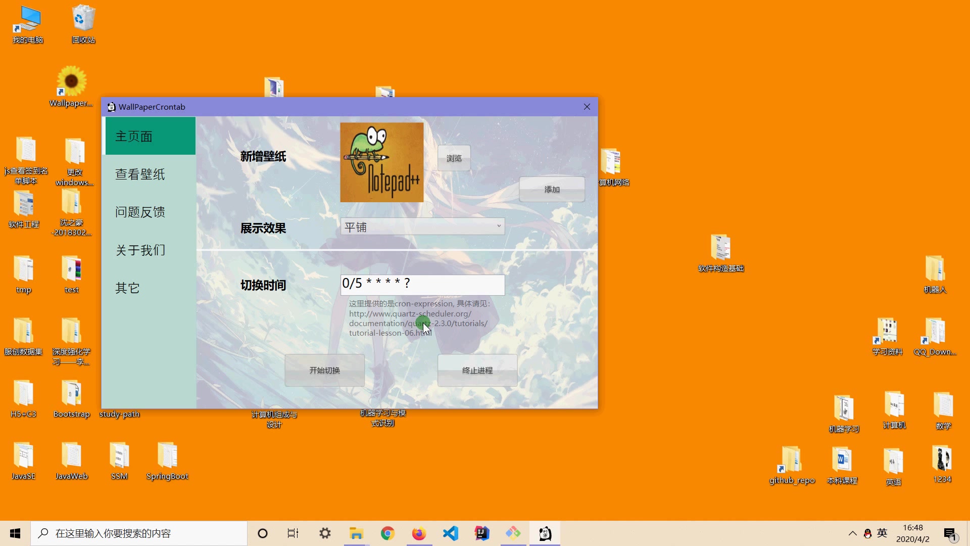Select the js查看签到名单脚本 folder
This screenshot has width=970, height=546.
coord(26,161)
